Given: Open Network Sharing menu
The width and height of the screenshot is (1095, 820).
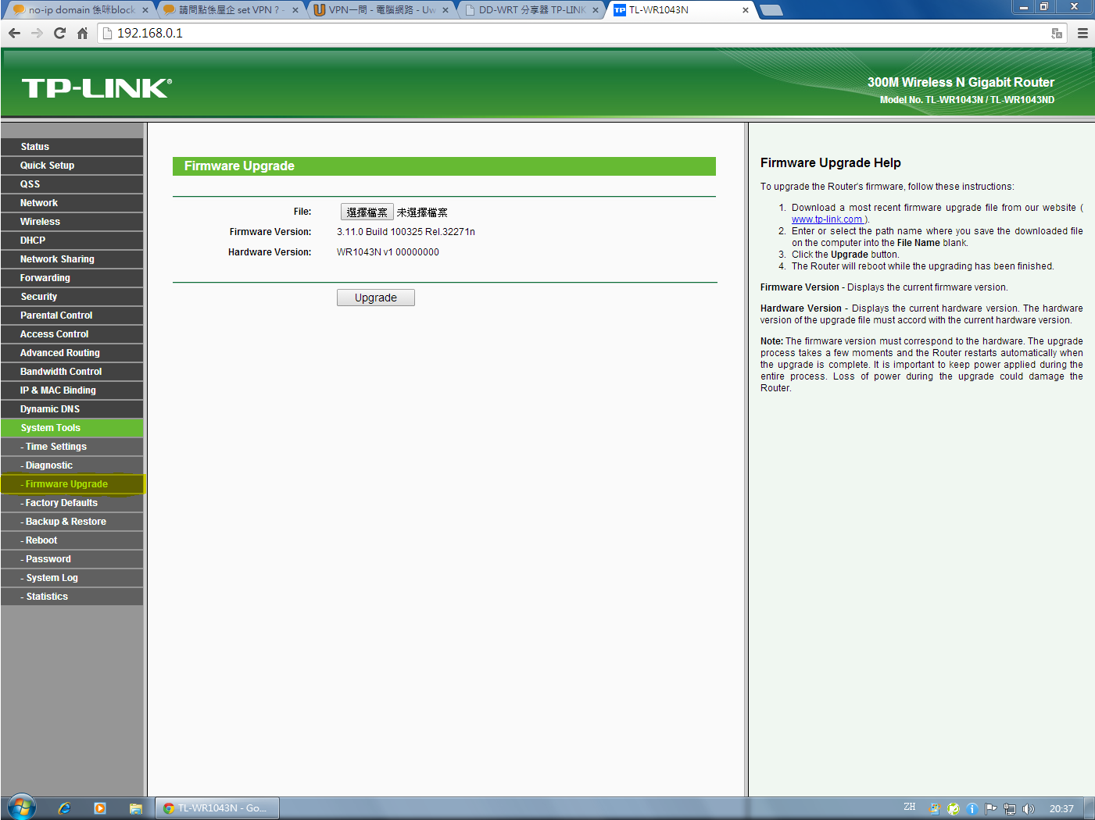Looking at the screenshot, I should coord(72,259).
